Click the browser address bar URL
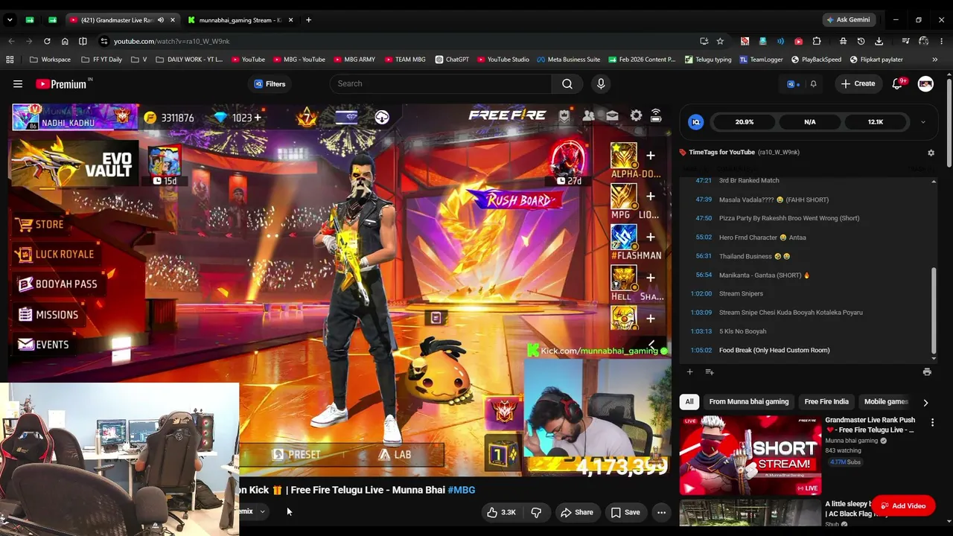Image resolution: width=953 pixels, height=536 pixels. pyautogui.click(x=172, y=41)
